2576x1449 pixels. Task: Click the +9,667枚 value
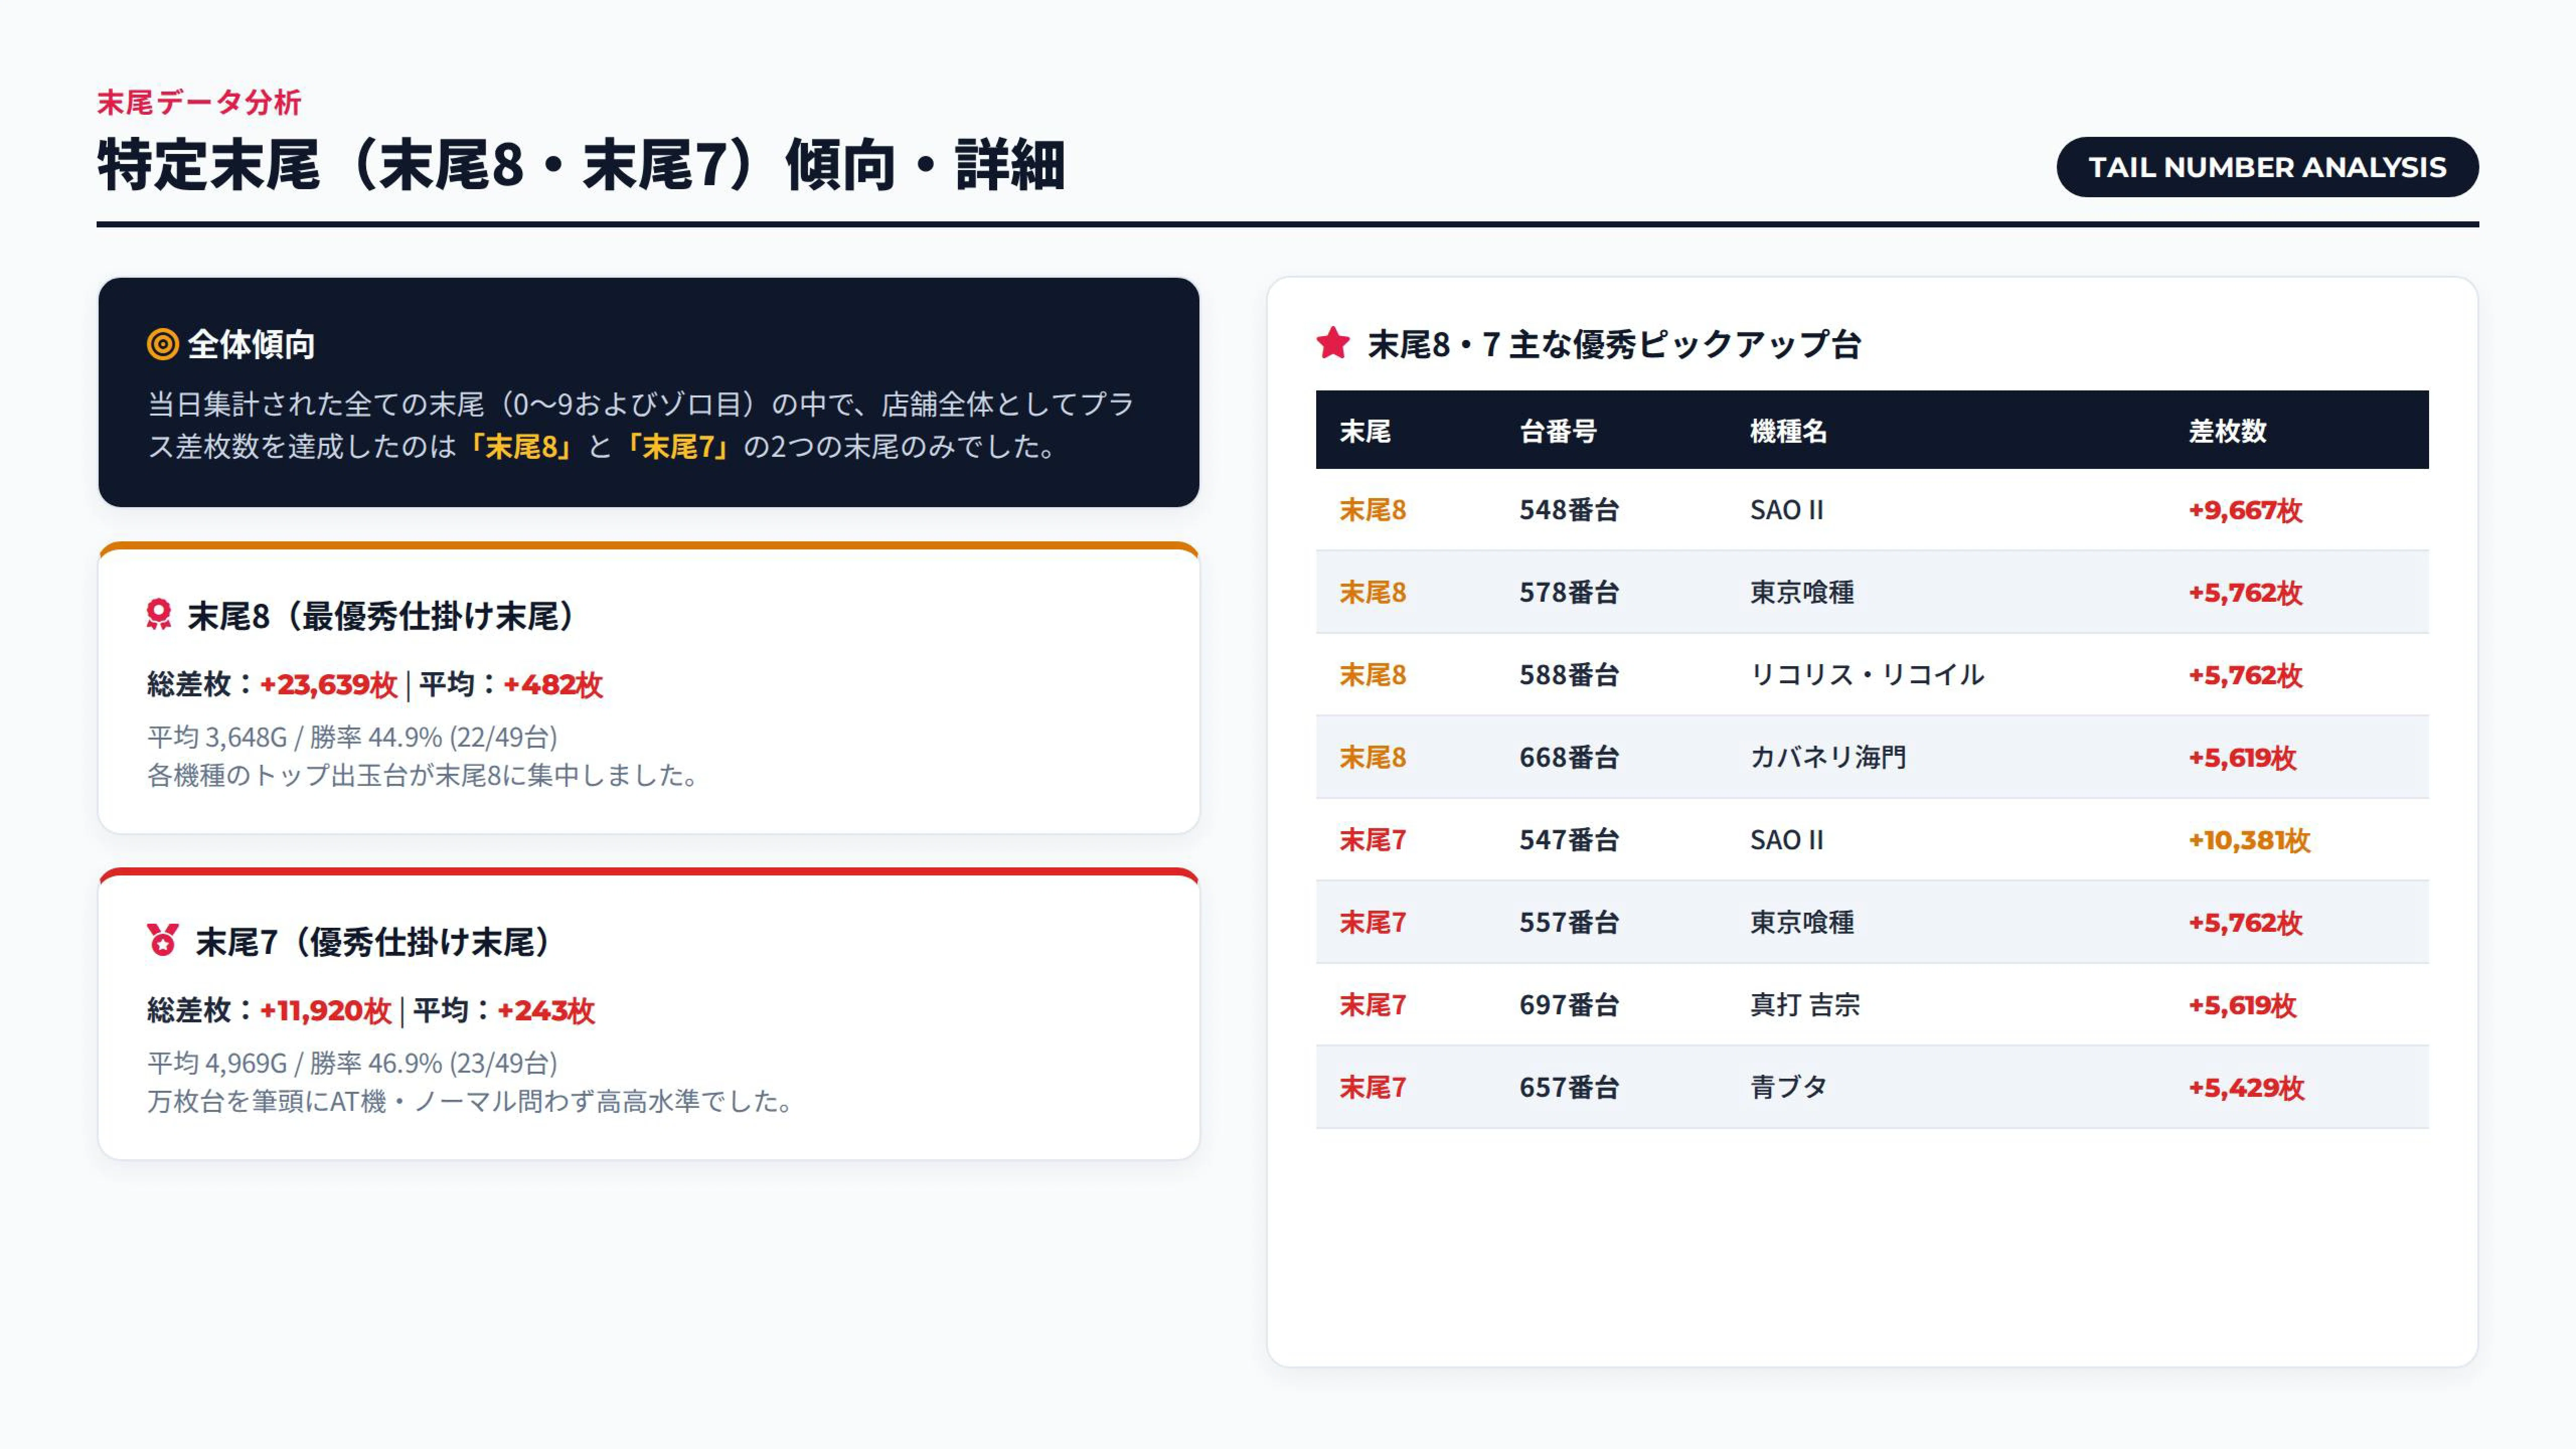[2245, 510]
